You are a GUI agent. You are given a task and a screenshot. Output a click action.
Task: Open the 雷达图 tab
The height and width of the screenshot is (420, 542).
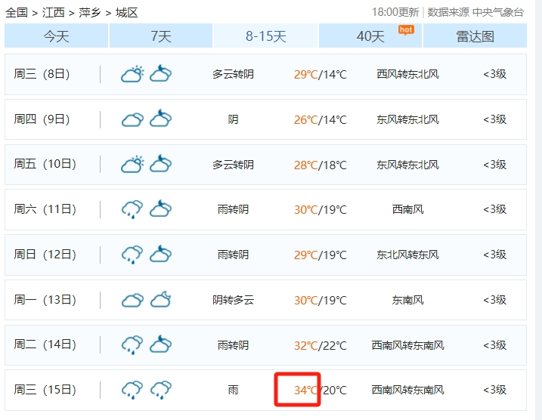click(x=475, y=36)
